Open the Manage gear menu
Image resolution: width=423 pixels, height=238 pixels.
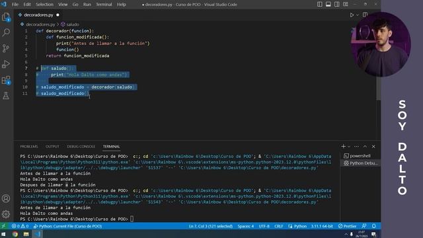tap(6, 214)
